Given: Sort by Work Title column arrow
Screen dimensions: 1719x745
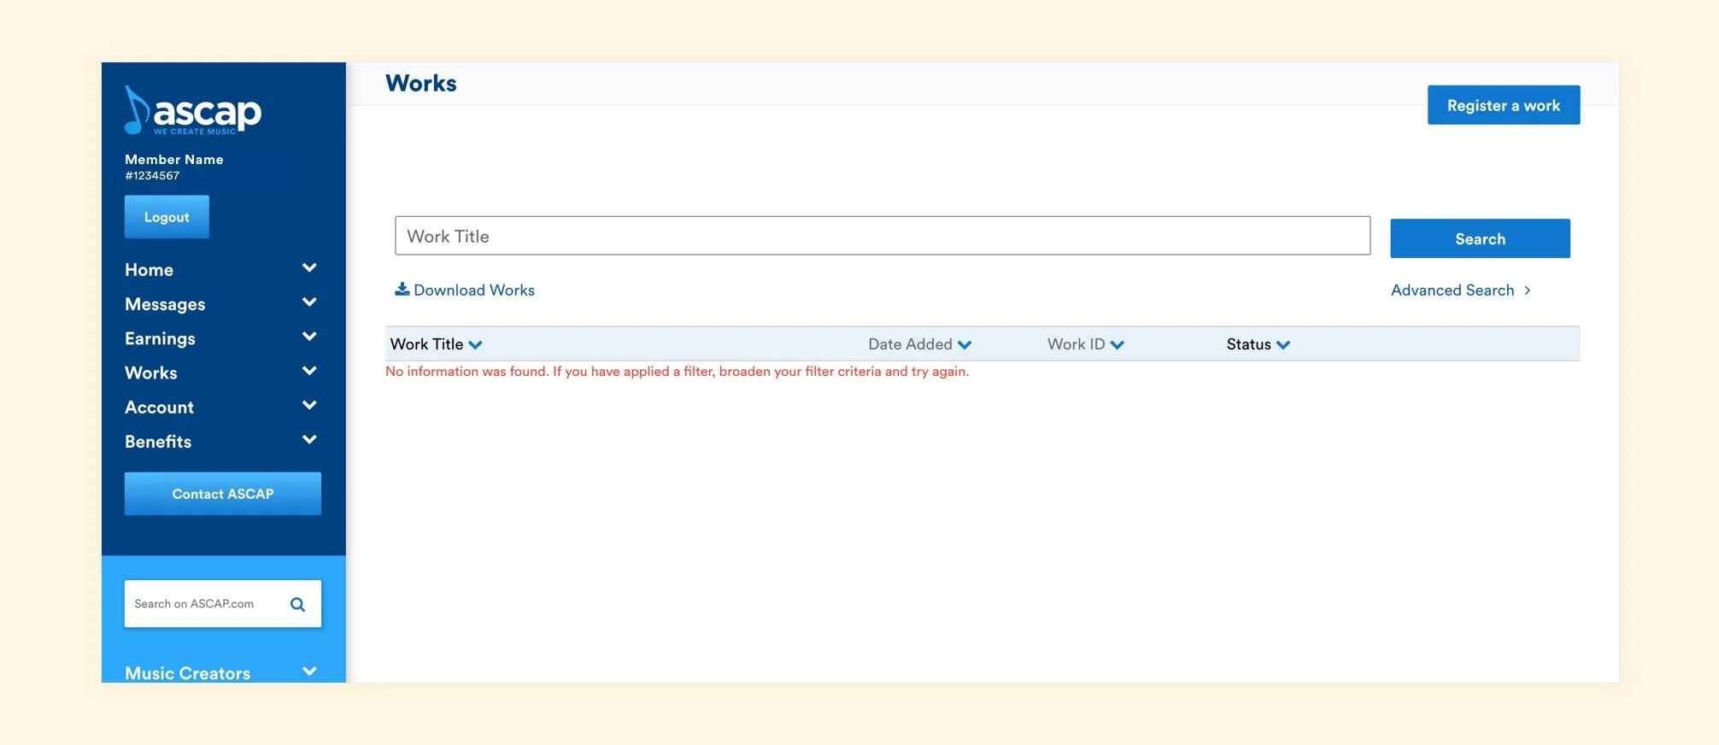Looking at the screenshot, I should pyautogui.click(x=475, y=345).
